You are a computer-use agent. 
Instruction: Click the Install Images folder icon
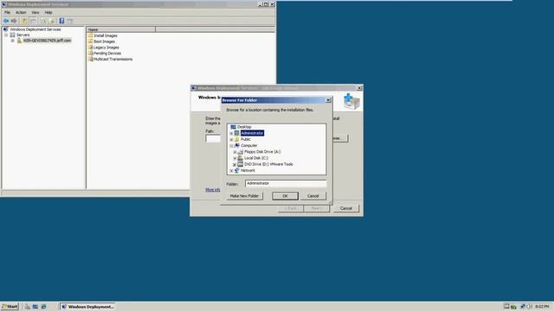[90, 35]
